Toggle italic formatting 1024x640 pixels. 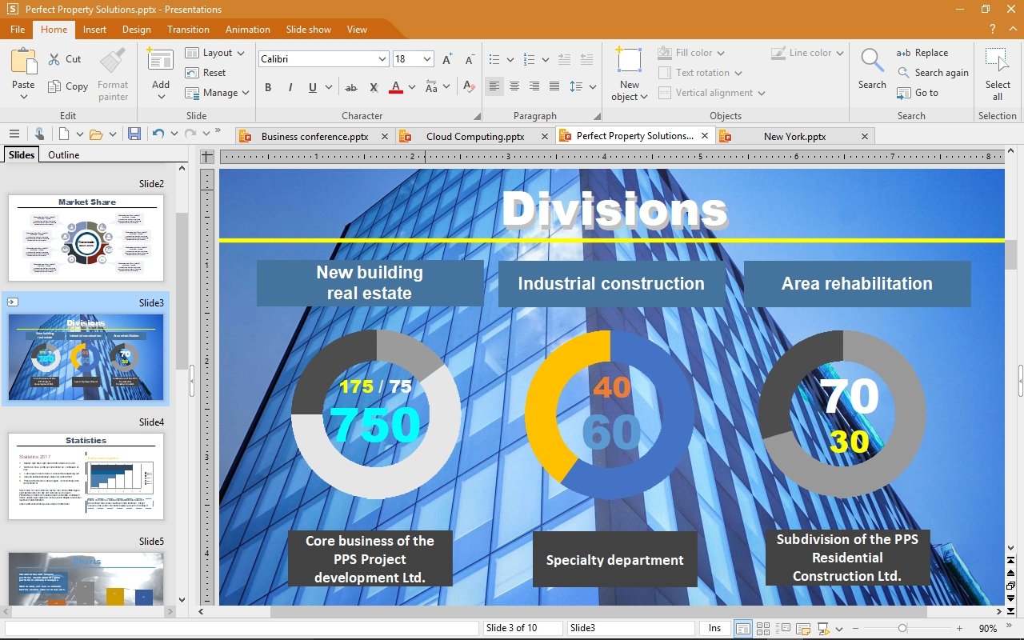(x=290, y=87)
